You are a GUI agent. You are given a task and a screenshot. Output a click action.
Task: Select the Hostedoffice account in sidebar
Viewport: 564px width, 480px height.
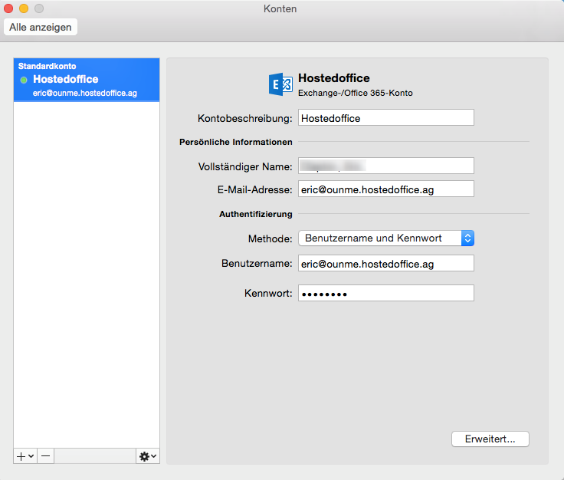point(87,80)
